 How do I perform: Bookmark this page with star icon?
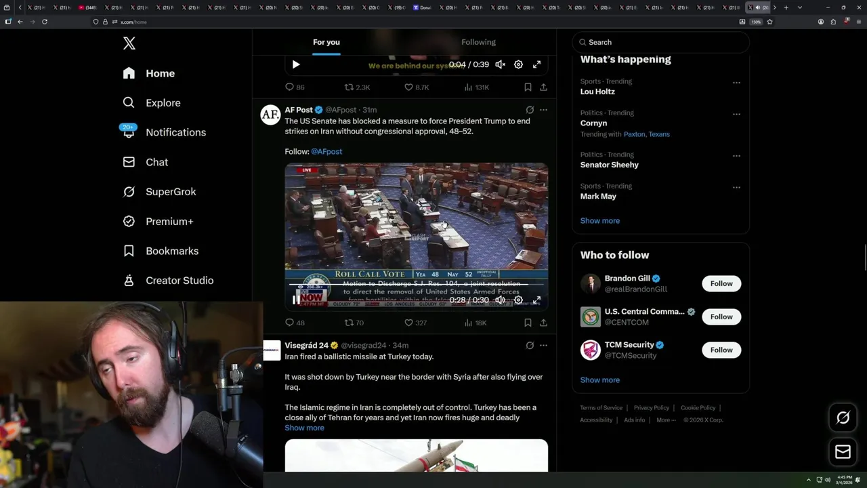(769, 22)
